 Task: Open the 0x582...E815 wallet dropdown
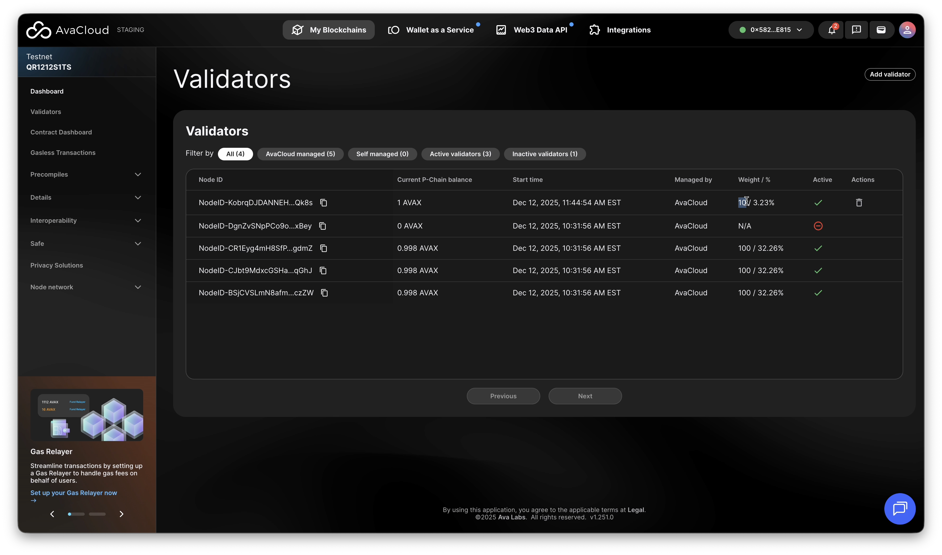(771, 30)
